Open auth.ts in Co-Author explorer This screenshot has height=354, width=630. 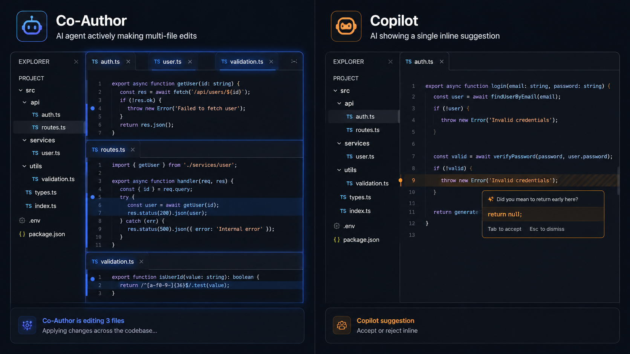coord(46,115)
